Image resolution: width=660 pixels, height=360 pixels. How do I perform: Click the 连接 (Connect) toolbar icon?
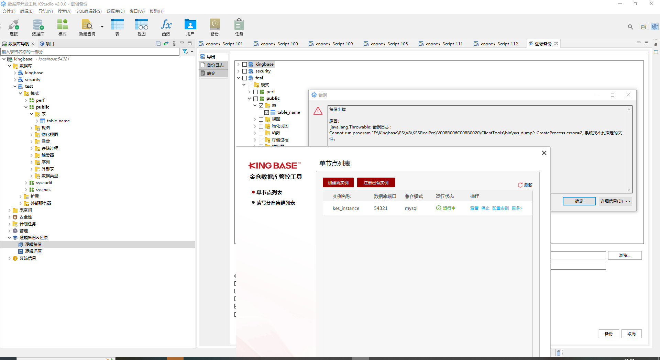pyautogui.click(x=14, y=27)
